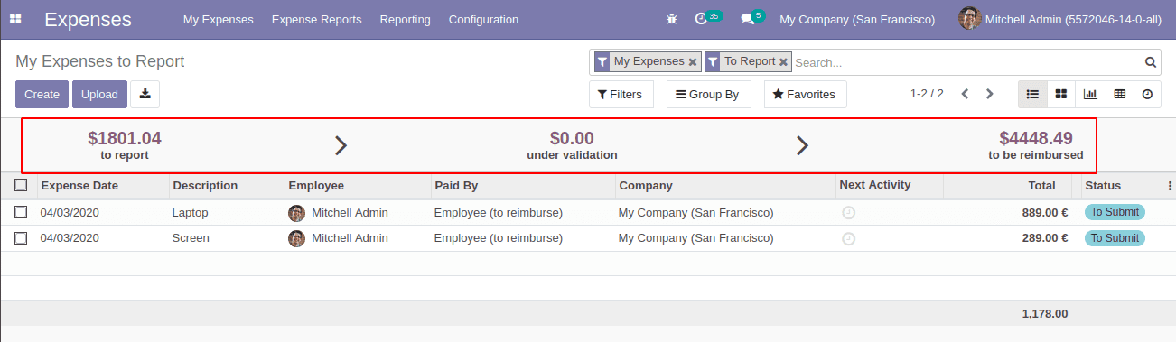This screenshot has width=1176, height=342.
Task: Open the Filters dropdown
Action: coord(621,94)
